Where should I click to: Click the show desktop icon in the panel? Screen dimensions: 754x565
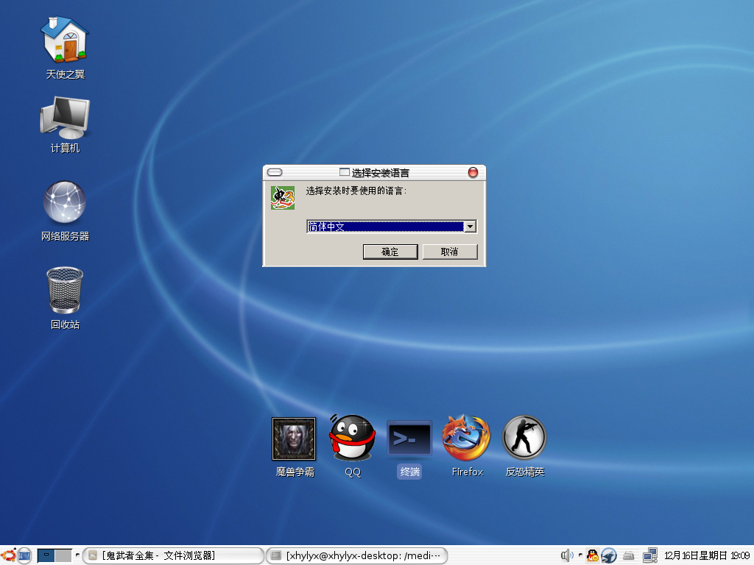click(x=25, y=556)
